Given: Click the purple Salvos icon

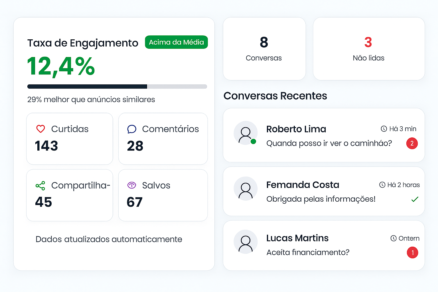Looking at the screenshot, I should 132,185.
